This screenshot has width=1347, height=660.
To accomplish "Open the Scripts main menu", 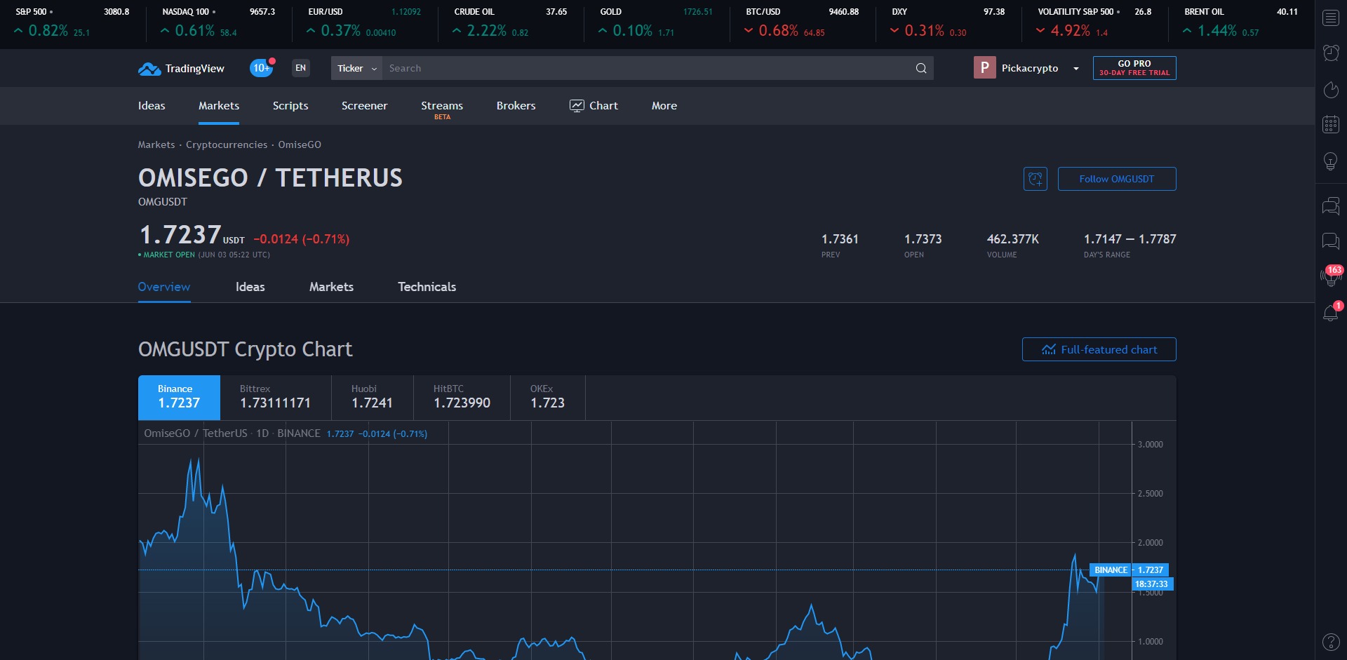I will coord(290,106).
